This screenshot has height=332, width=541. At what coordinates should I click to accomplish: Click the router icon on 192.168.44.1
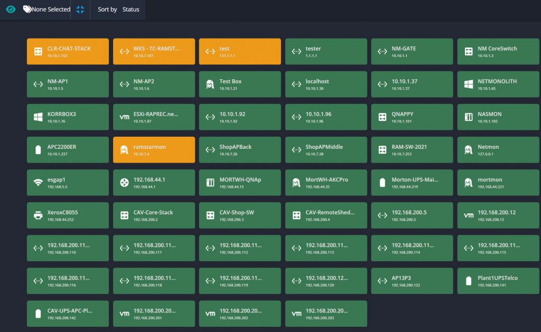124,183
